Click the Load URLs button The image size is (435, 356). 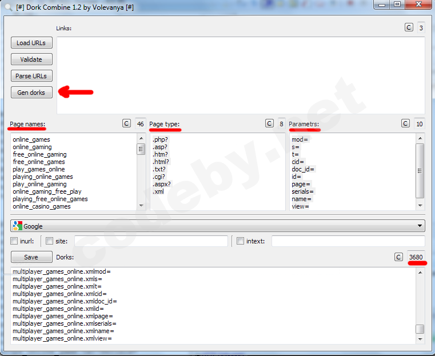(x=31, y=43)
